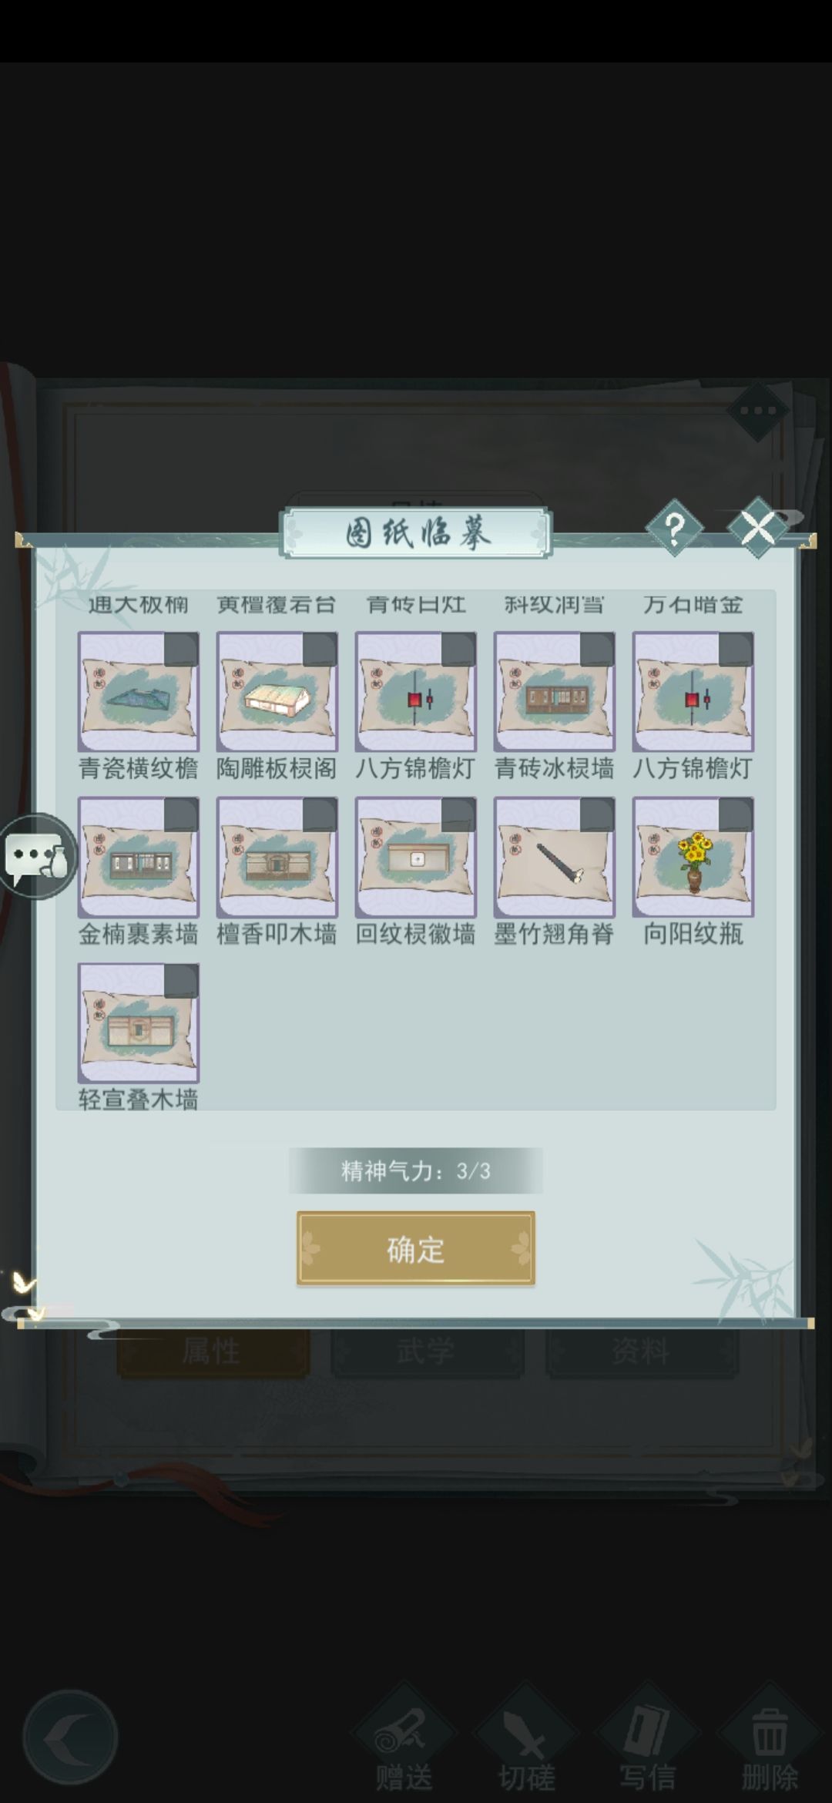The height and width of the screenshot is (1803, 832).
Task: Choose the 轻宣叠木墙 blueprint
Action: pyautogui.click(x=139, y=1023)
